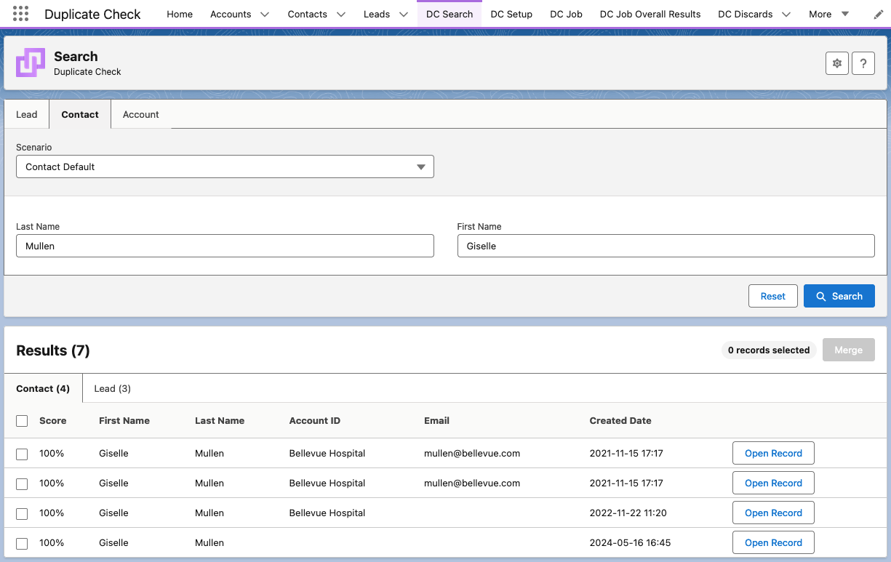
Task: Check the 2024-05-16 16:45 contact row checkbox
Action: point(22,543)
